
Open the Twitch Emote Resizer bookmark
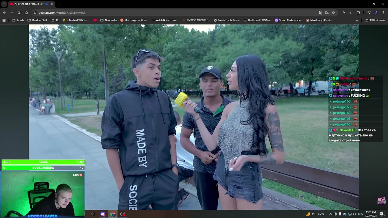click(x=227, y=20)
